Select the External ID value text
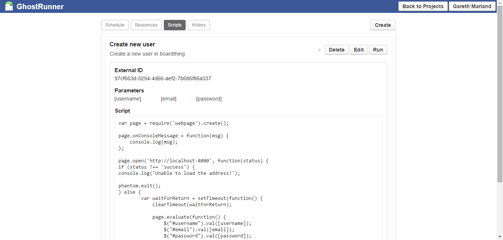Image resolution: width=503 pixels, height=240 pixels. pyautogui.click(x=163, y=78)
